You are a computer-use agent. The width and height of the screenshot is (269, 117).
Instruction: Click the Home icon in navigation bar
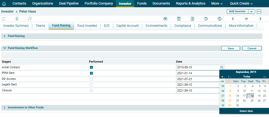click(4, 3)
